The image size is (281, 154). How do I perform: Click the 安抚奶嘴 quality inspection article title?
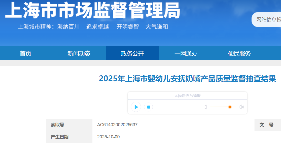(187, 79)
